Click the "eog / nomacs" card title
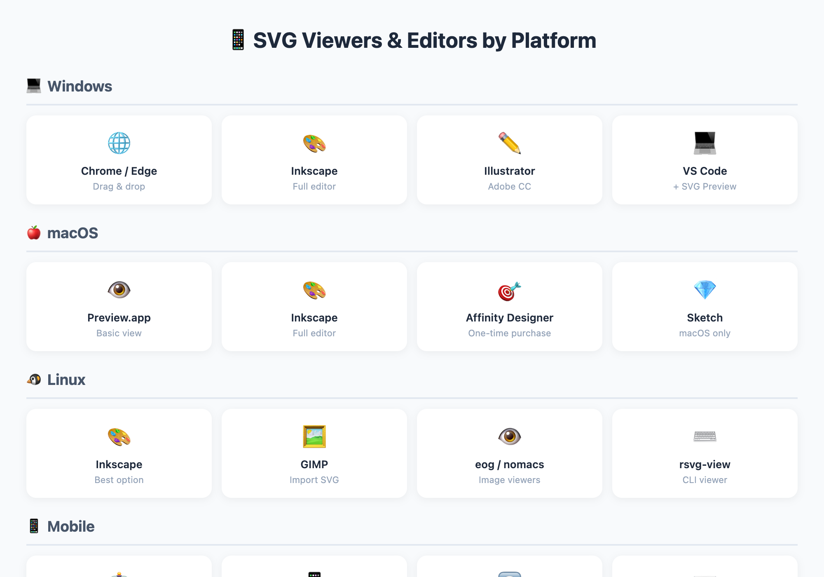Screen dimensions: 824x577 click(510, 464)
